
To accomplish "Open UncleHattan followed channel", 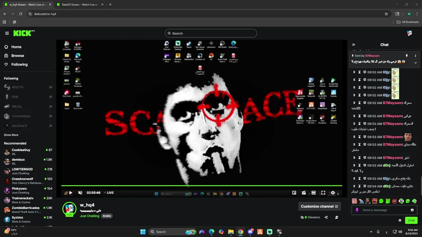I will [x=28, y=116].
